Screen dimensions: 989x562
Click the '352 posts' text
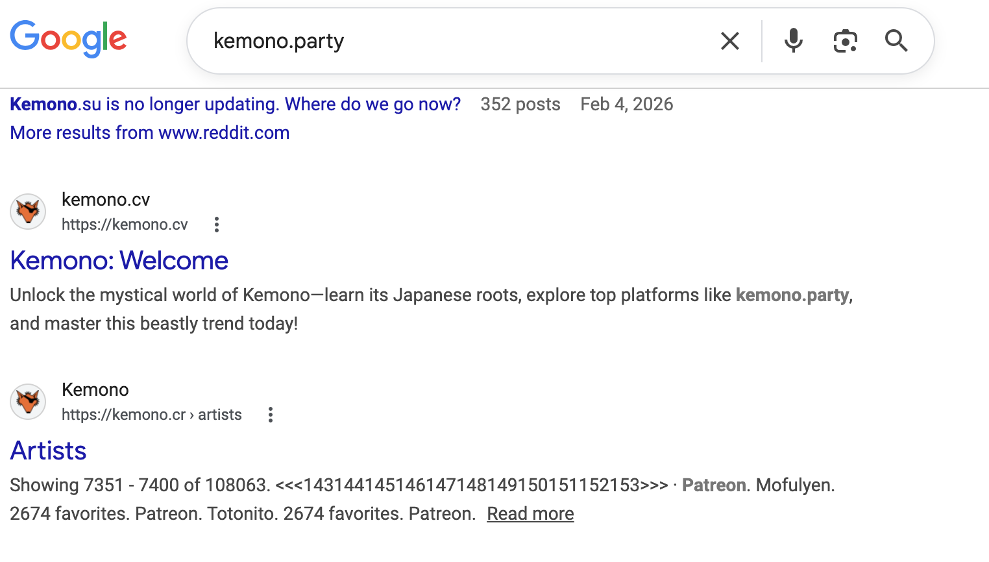[520, 104]
